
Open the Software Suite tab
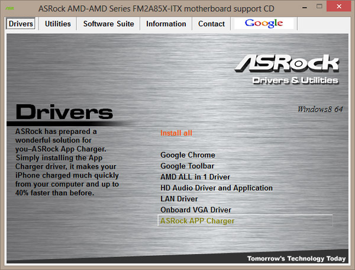(x=108, y=24)
